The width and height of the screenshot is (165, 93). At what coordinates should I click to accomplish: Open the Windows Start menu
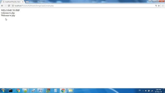tap(3, 91)
